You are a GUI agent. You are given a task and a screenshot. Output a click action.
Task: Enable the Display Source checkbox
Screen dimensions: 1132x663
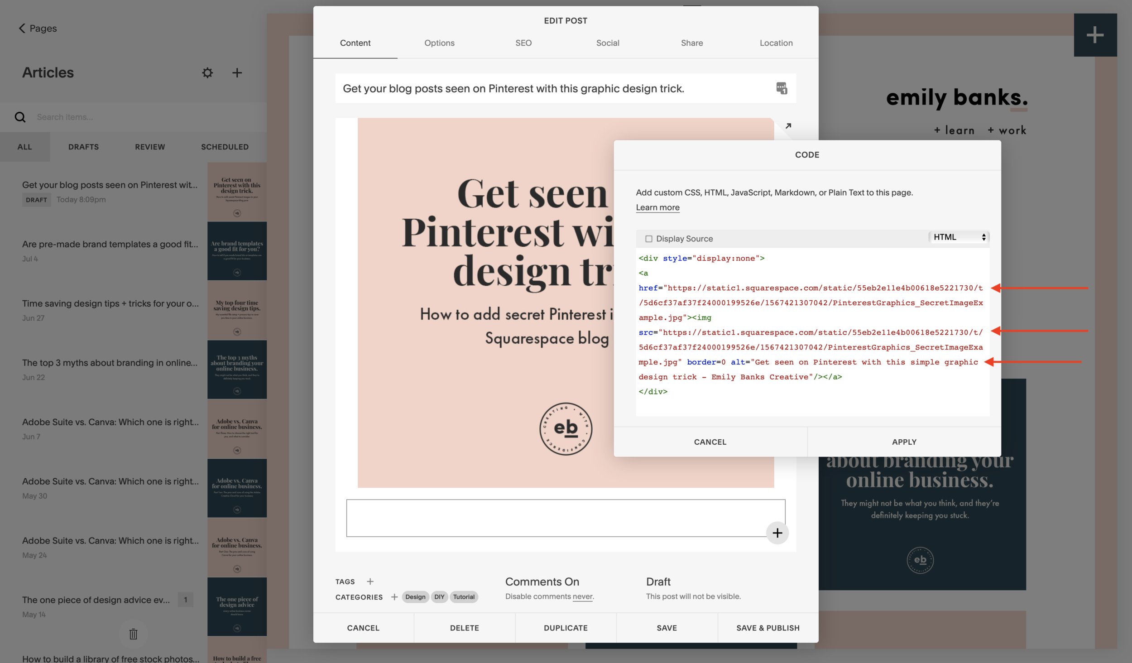pyautogui.click(x=649, y=239)
